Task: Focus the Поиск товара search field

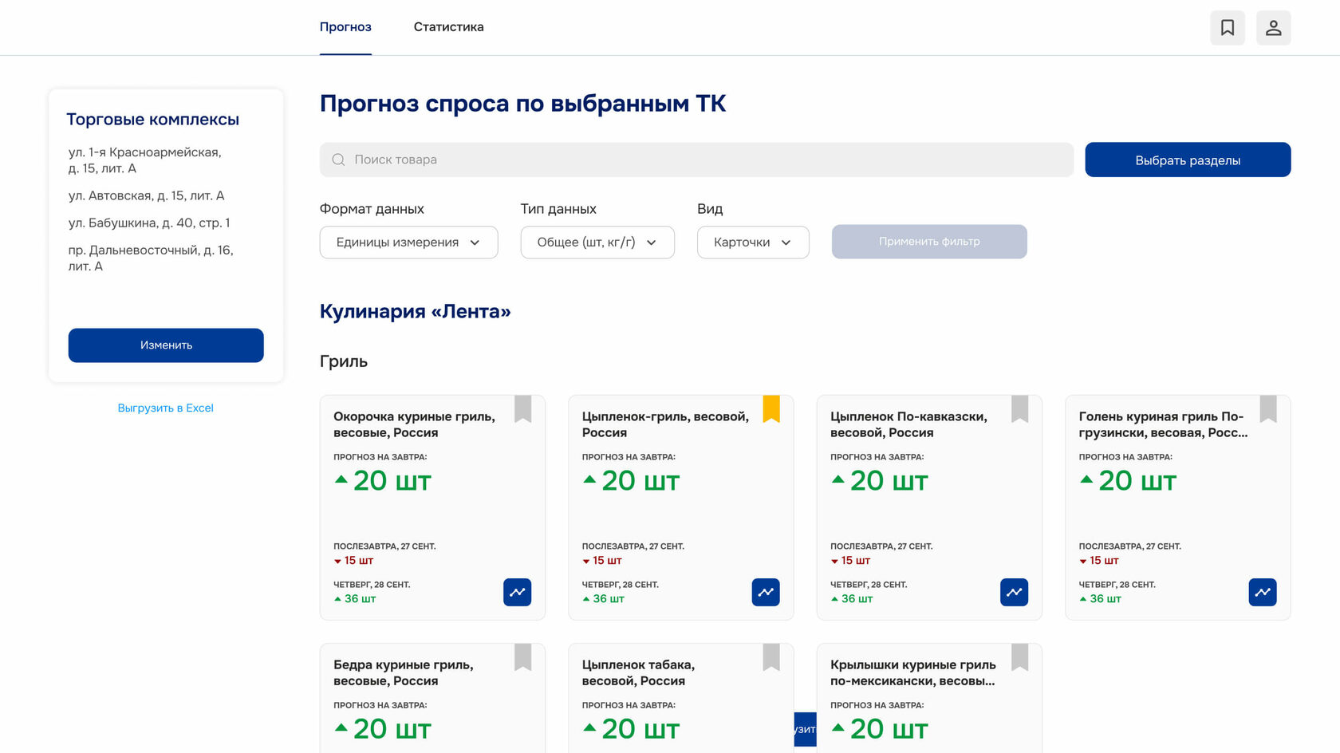Action: (702, 160)
